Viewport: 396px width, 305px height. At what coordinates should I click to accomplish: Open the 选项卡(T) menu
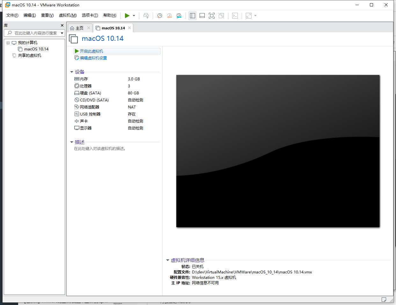tap(90, 15)
